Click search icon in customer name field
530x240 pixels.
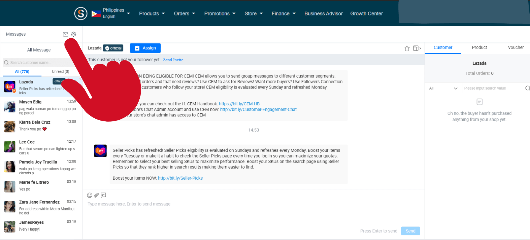tap(6, 63)
